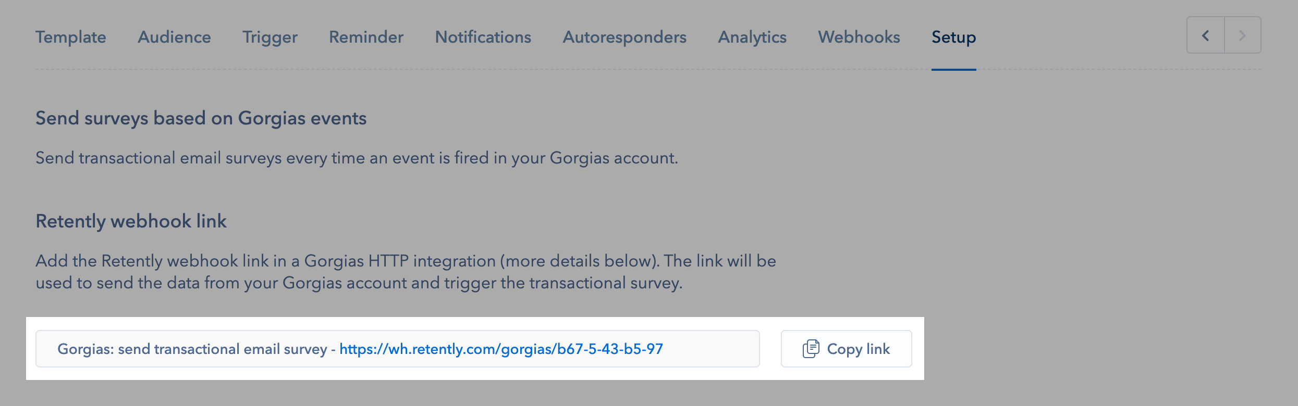Click the clipboard icon beside Copy link
The height and width of the screenshot is (406, 1298).
coord(811,349)
